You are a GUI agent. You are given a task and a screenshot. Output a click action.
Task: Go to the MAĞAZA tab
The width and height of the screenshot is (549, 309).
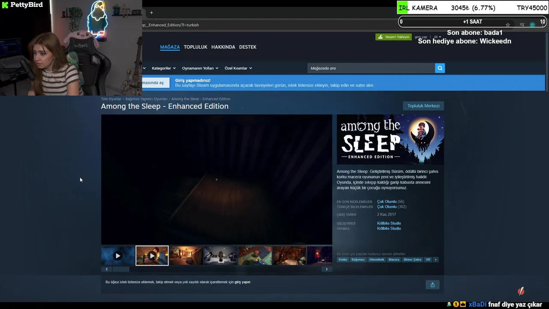pos(170,47)
